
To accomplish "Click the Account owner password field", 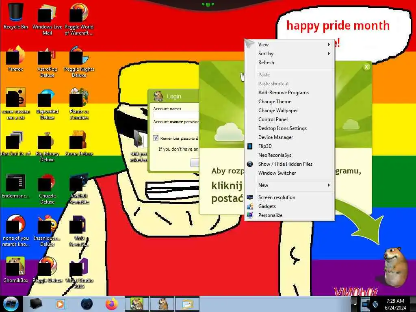I will 176,128.
